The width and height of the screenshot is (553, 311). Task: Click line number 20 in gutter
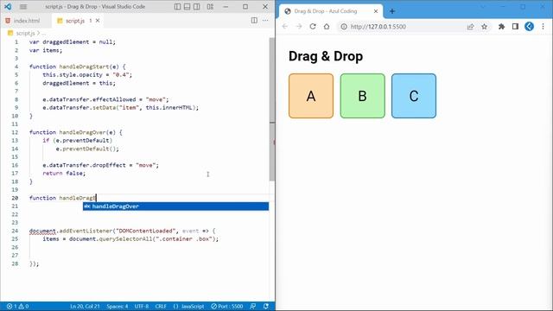coord(15,198)
